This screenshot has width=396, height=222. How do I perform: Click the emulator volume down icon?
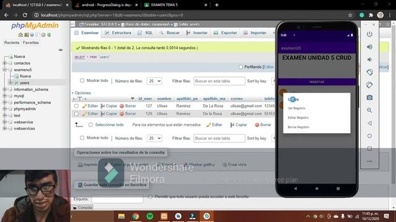click(369, 60)
